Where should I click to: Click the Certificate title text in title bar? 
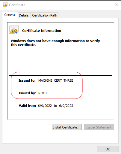tap(17, 5)
